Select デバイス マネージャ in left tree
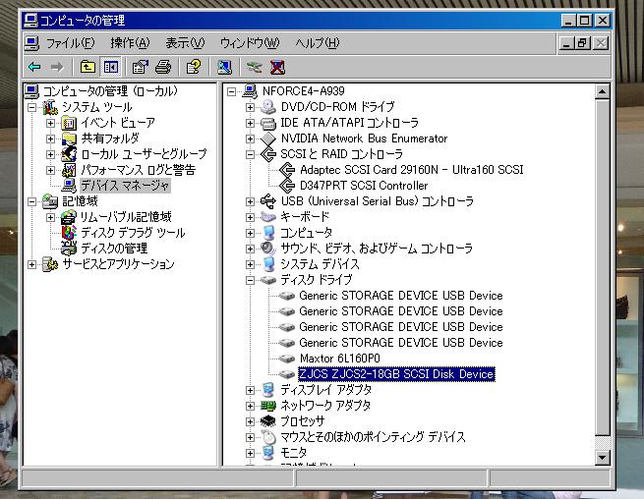Viewport: 644px width, 499px height. point(125,186)
